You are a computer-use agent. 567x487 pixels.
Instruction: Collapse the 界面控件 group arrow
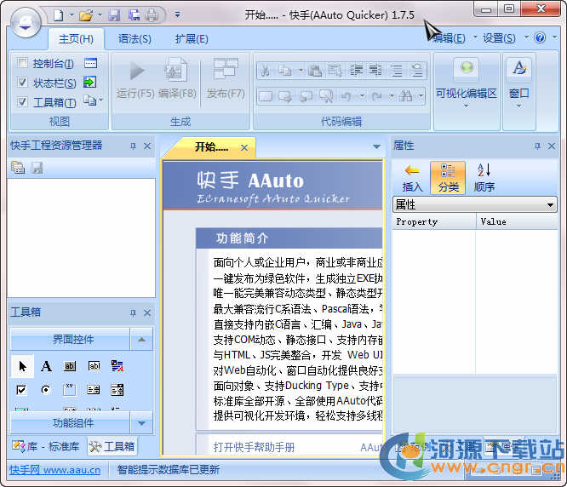pos(141,339)
